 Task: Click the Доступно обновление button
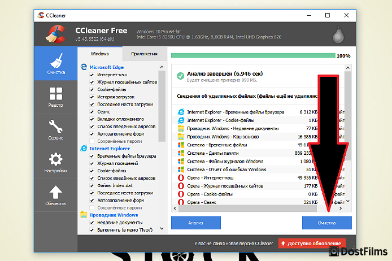tap(312, 243)
